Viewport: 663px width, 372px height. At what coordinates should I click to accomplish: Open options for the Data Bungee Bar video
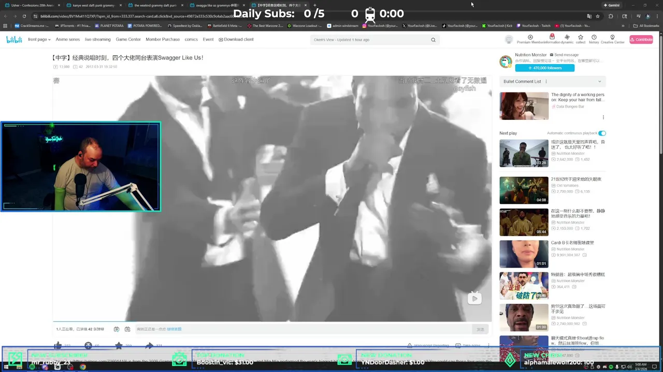603,117
